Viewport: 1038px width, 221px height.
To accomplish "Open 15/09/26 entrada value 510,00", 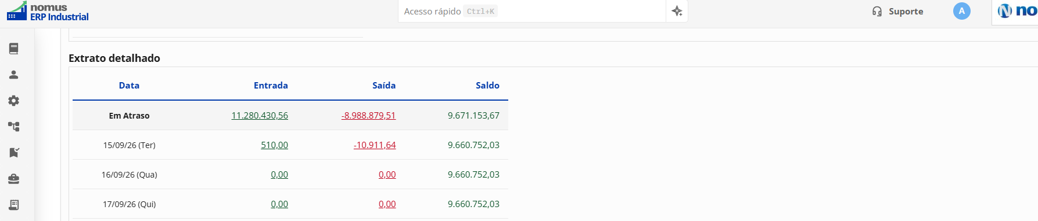I will tap(274, 145).
